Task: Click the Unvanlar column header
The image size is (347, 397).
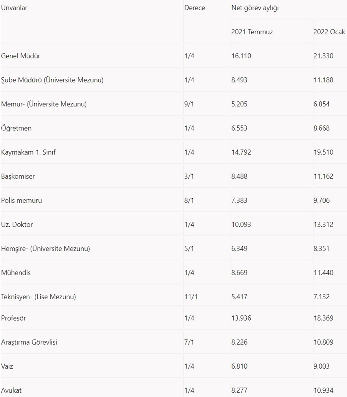Action: [14, 8]
